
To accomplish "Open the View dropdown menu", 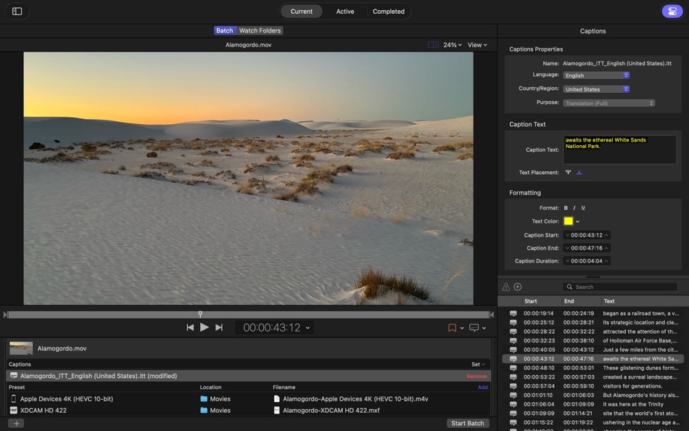I will point(477,45).
